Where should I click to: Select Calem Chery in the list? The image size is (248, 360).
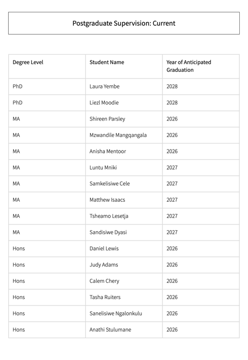pos(104,281)
